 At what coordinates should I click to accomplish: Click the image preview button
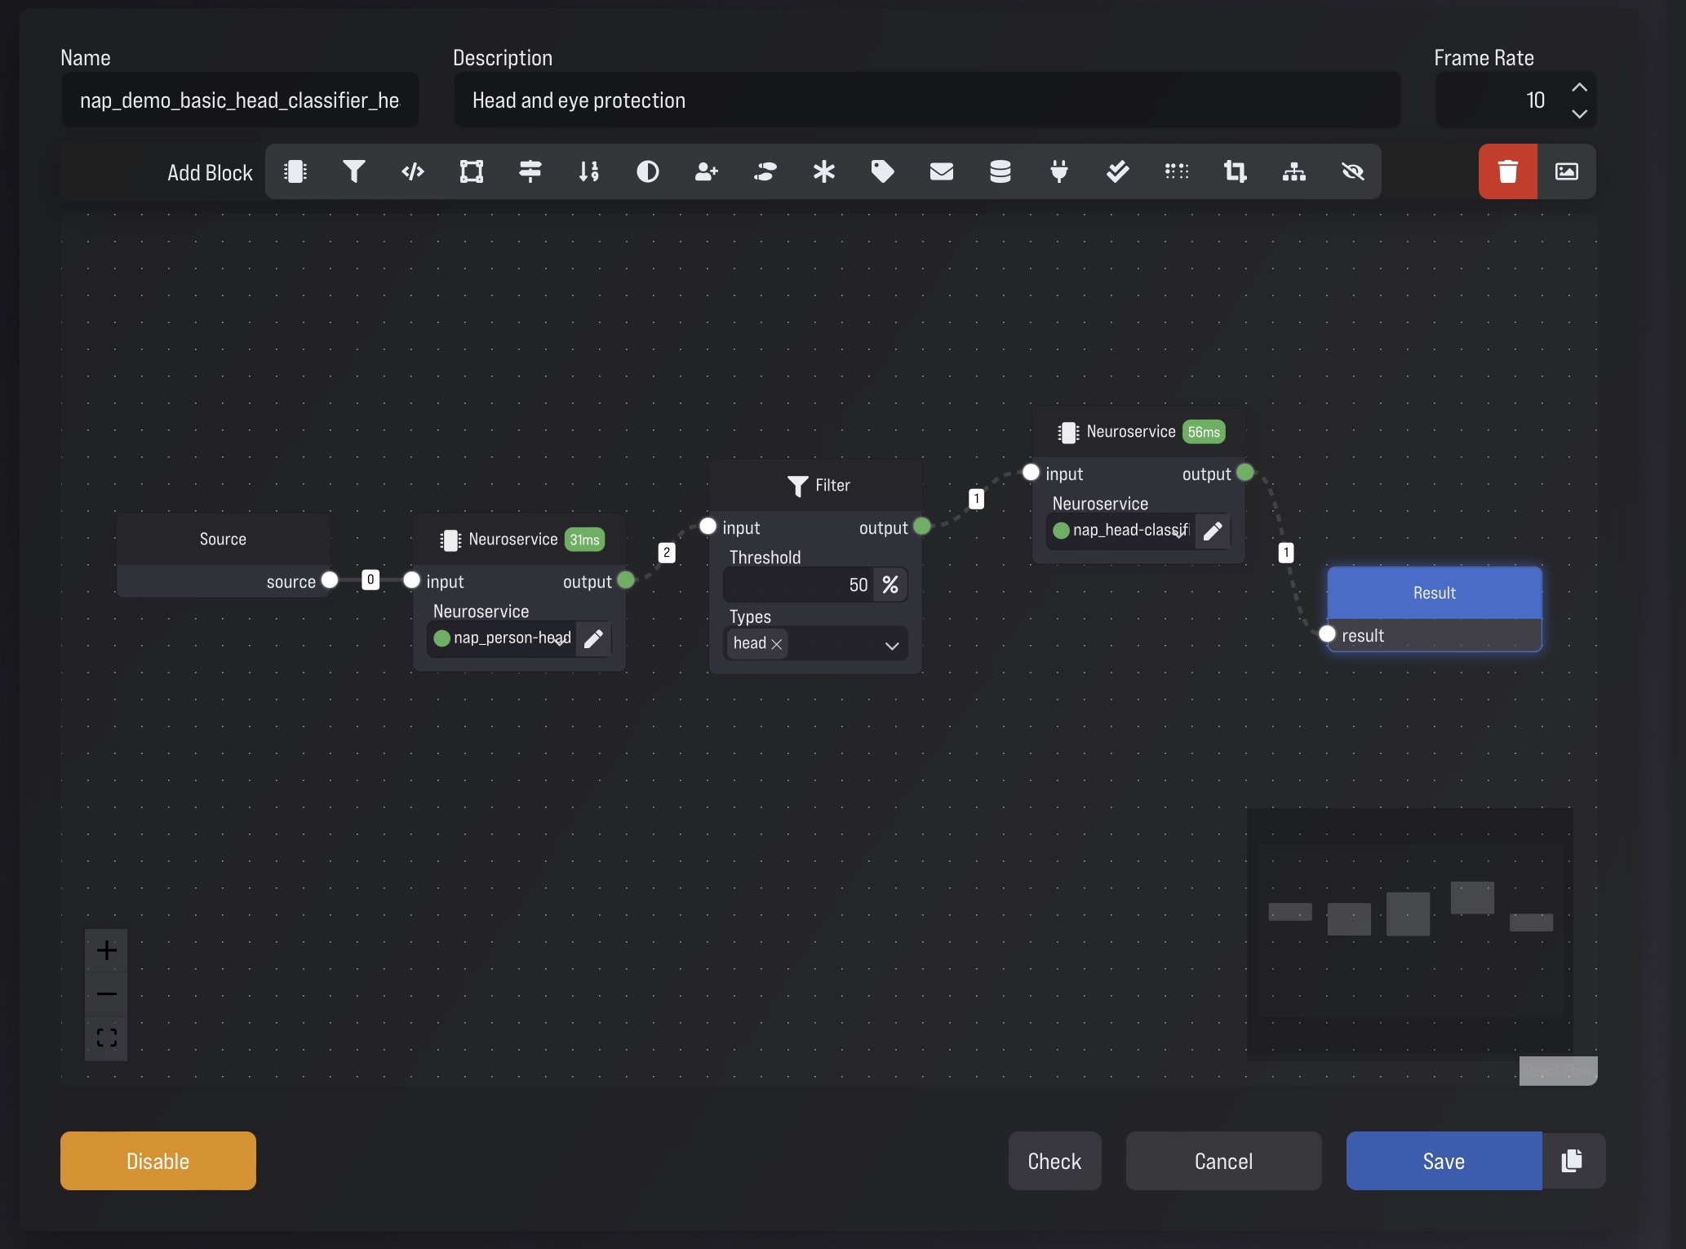1567,171
